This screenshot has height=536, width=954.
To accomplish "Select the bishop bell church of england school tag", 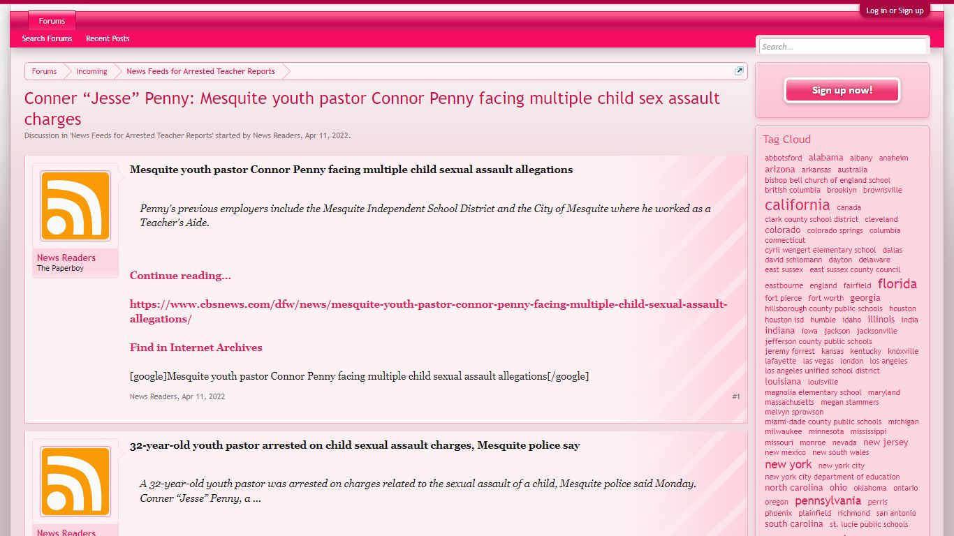I will [x=828, y=180].
